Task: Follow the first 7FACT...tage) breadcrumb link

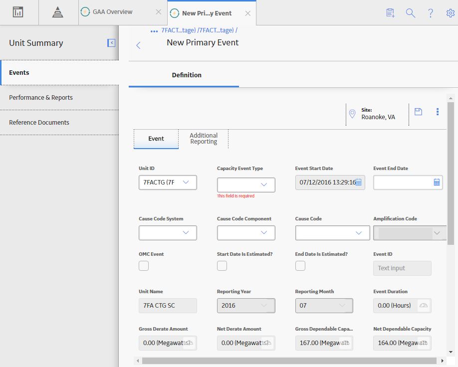Action: (179, 30)
